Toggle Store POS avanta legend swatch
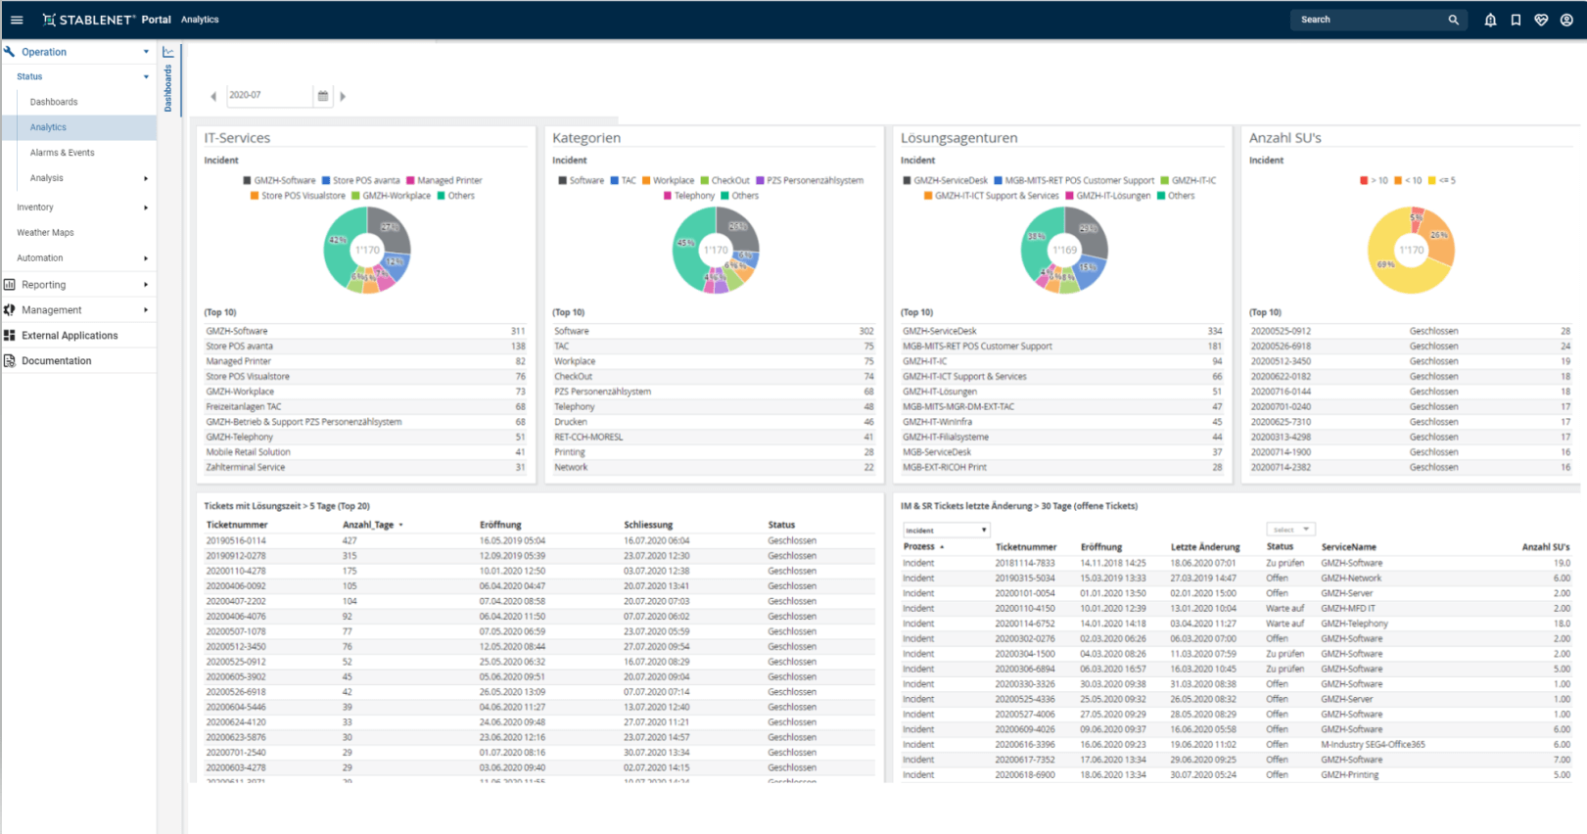Image resolution: width=1587 pixels, height=834 pixels. (x=325, y=180)
